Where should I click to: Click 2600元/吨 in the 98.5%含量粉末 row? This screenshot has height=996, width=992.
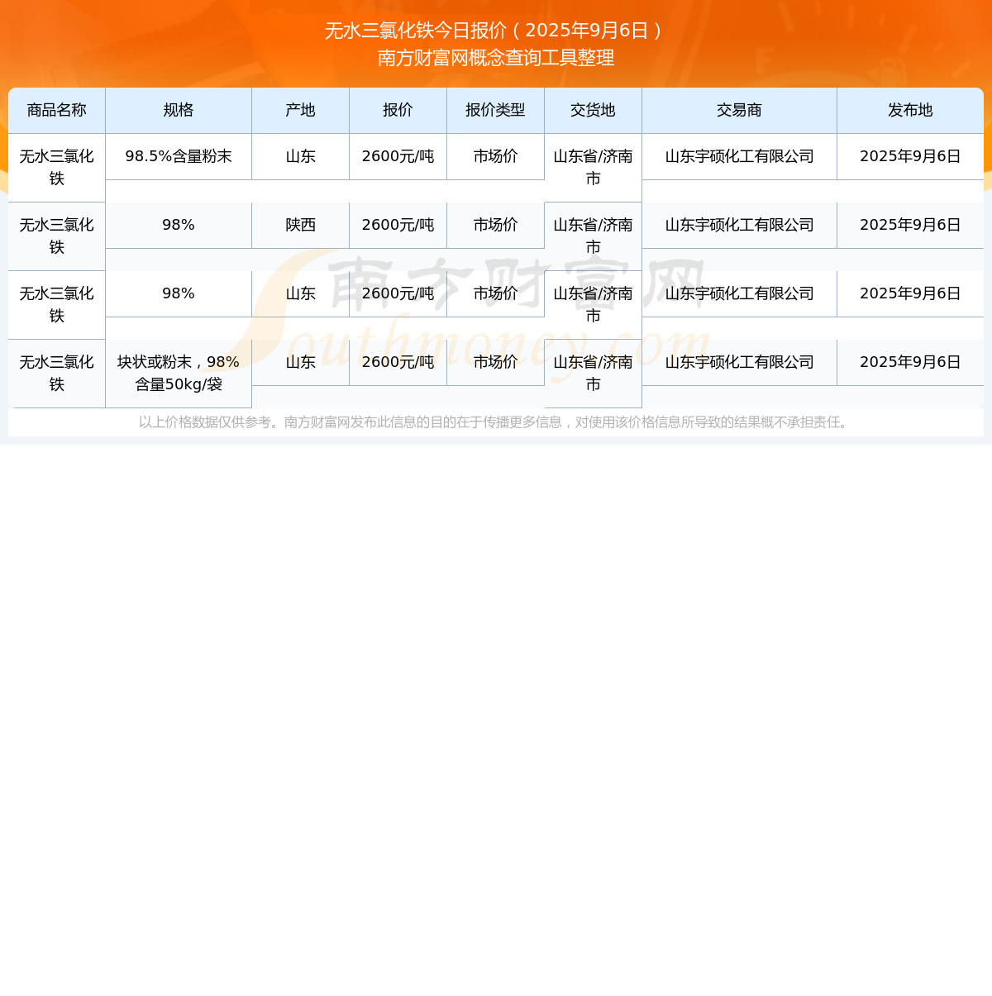(x=398, y=156)
